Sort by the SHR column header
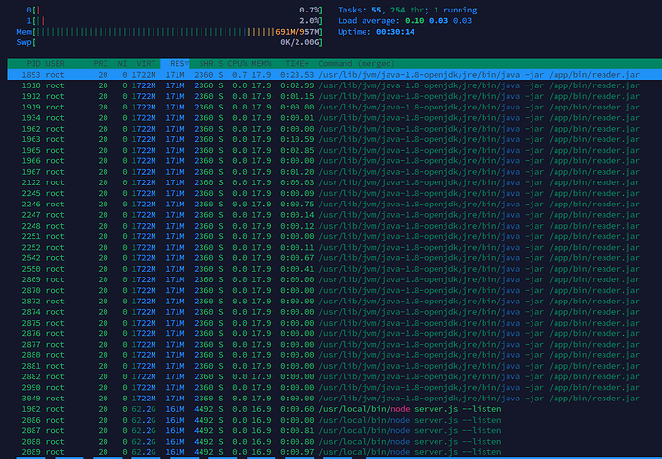This screenshot has width=662, height=459. pyautogui.click(x=206, y=63)
